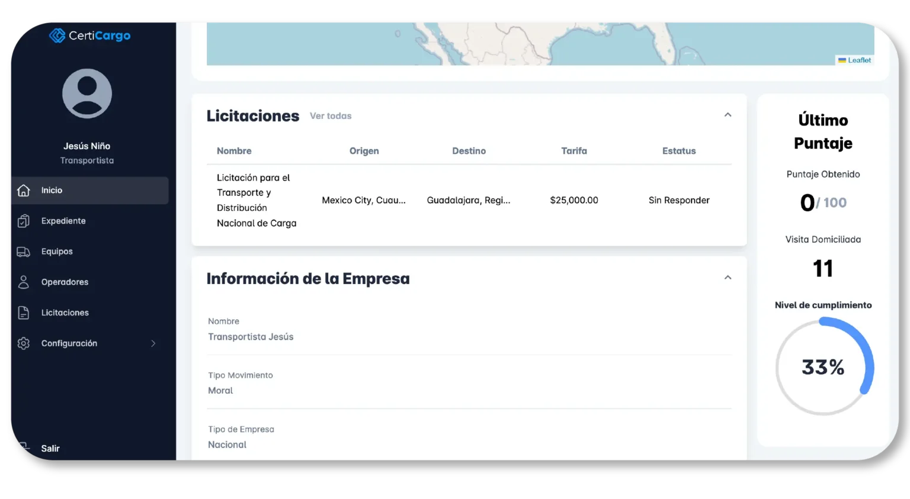Click the Transportista role label

87,160
